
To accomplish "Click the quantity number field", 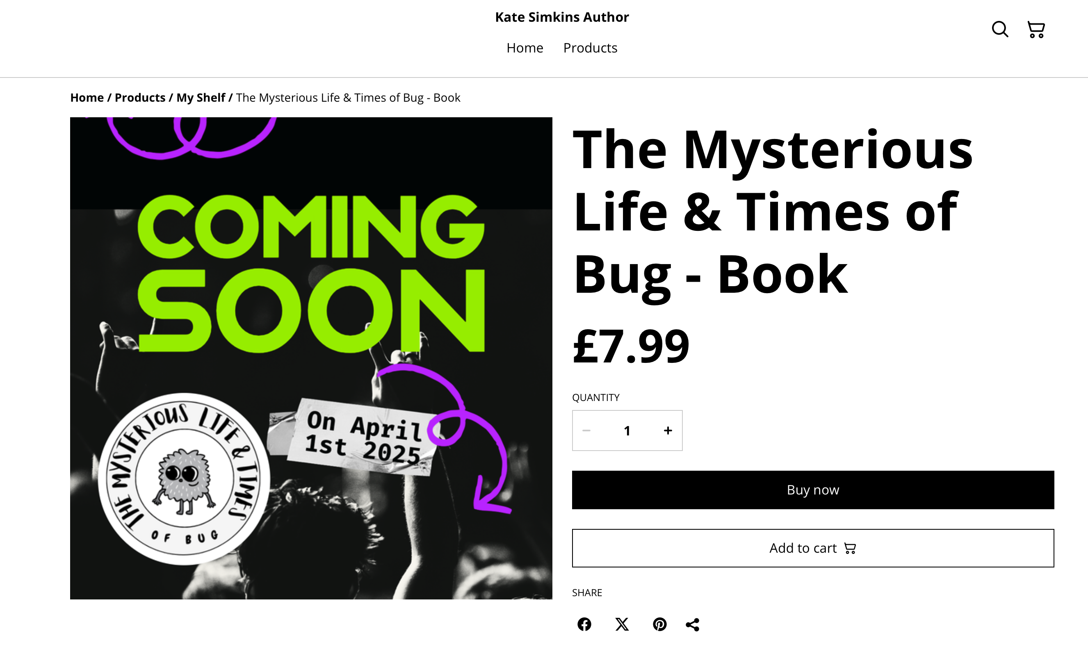I will tap(627, 431).
